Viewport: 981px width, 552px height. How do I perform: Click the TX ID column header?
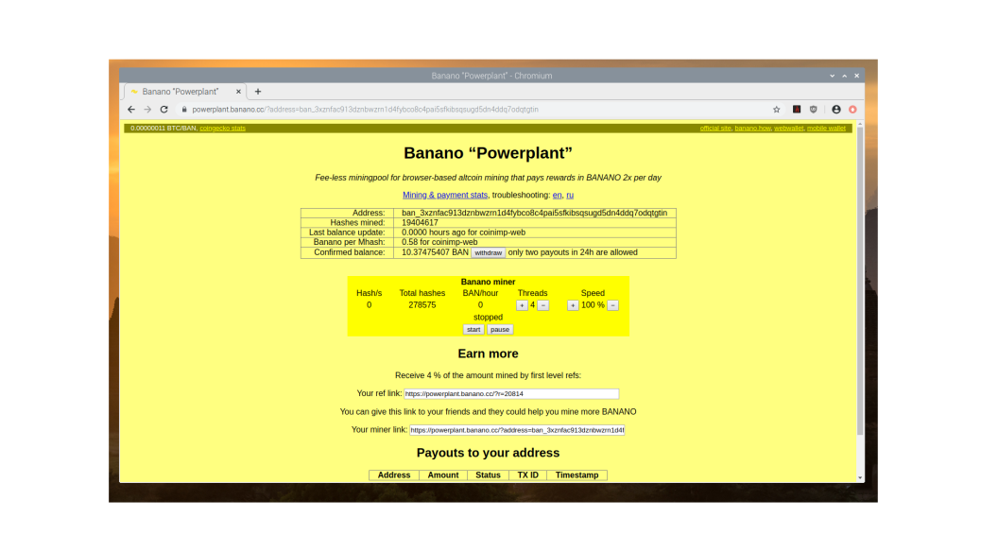coord(528,475)
